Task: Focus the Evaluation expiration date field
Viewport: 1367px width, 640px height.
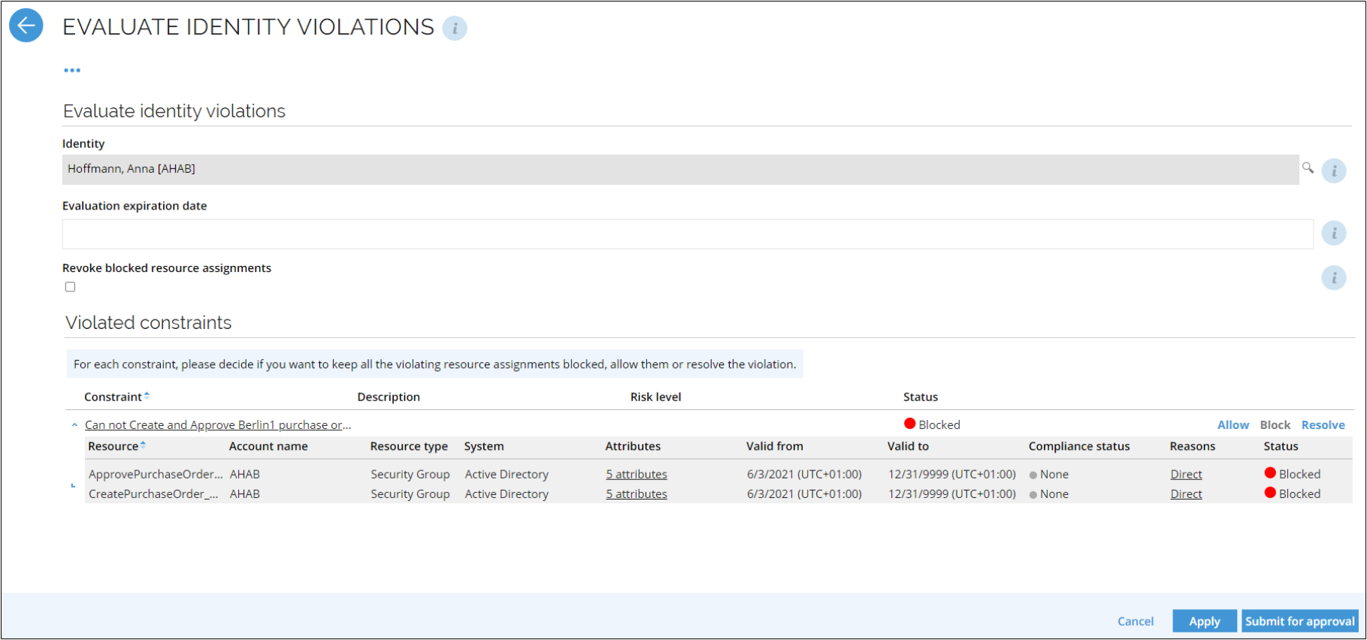Action: pyautogui.click(x=688, y=234)
